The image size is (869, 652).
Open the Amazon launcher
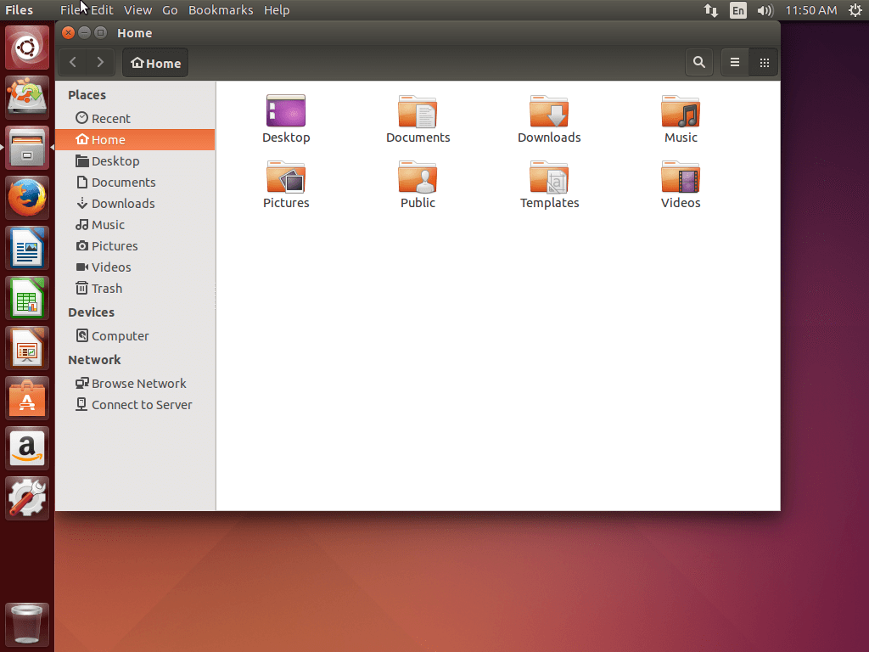click(27, 448)
